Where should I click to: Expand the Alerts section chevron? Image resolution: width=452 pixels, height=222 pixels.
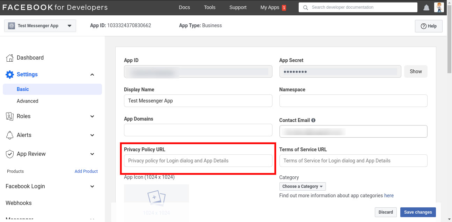tap(92, 135)
